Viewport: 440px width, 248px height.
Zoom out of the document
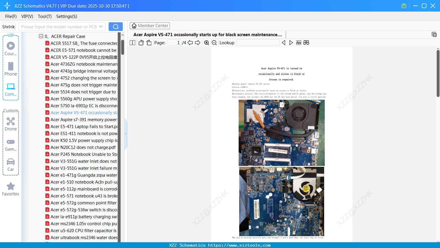tap(214, 43)
